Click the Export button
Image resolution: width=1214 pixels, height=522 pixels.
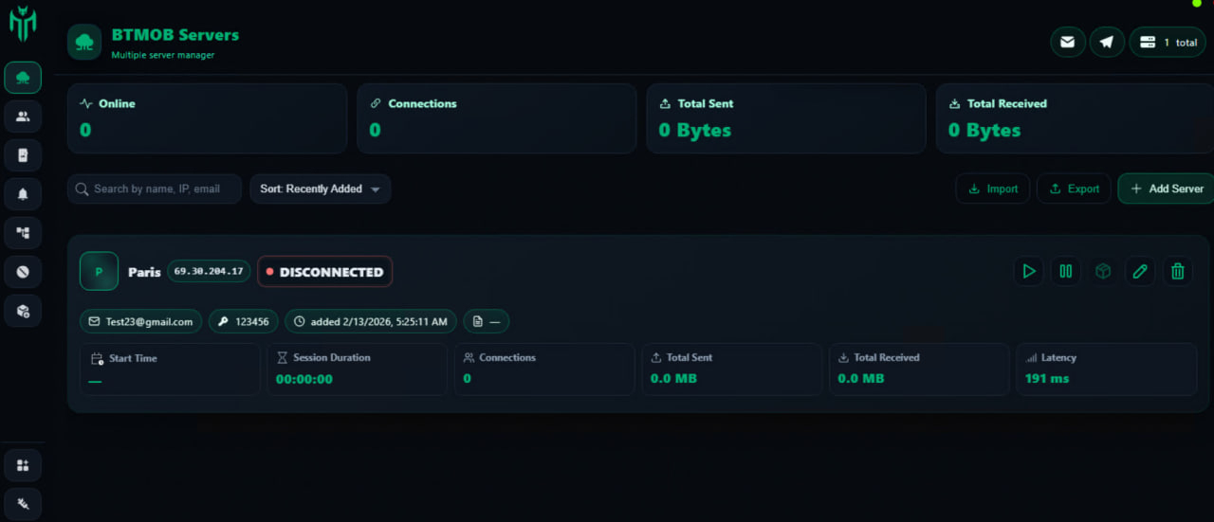pos(1074,189)
